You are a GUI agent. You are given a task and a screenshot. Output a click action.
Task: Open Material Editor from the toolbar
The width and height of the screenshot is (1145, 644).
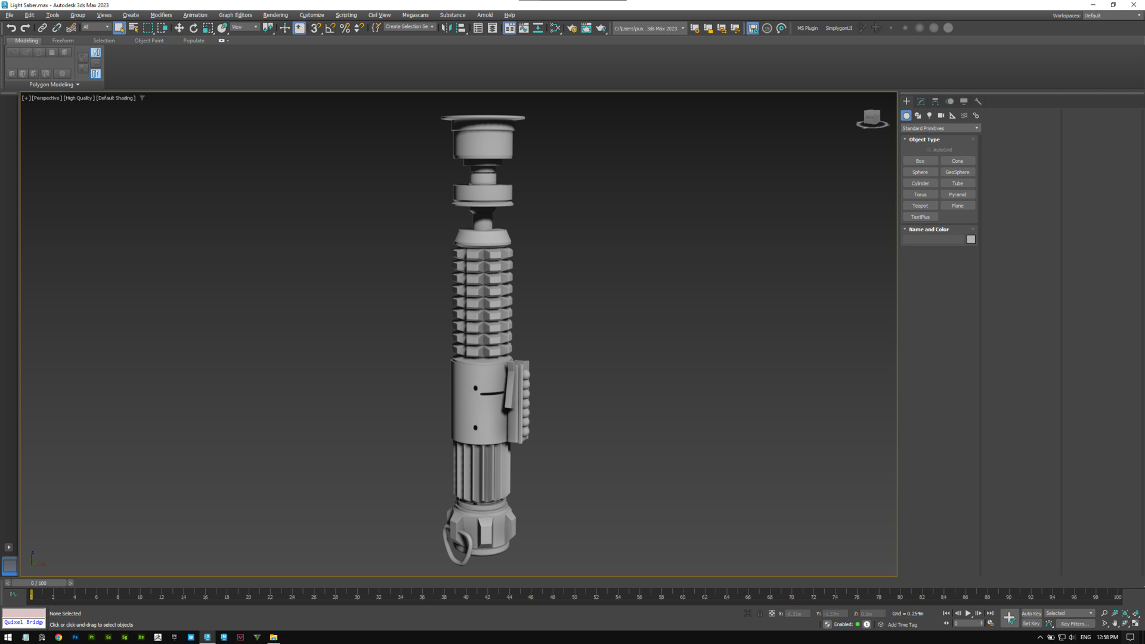(x=555, y=28)
